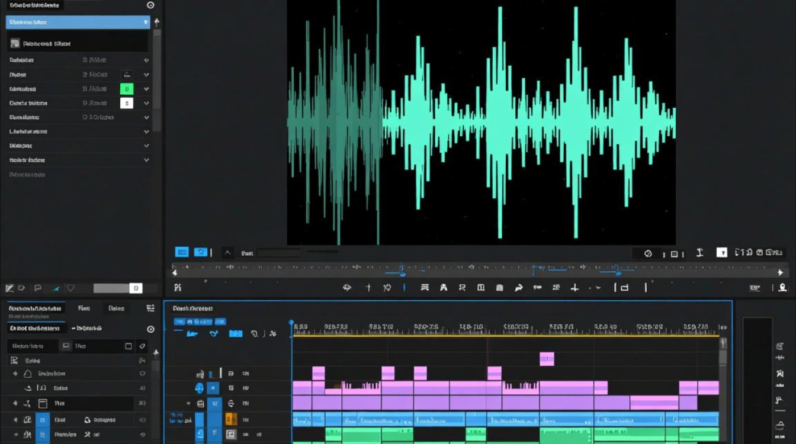
Task: Click the round button at the top-left panel's top right corner
Action: click(150, 5)
